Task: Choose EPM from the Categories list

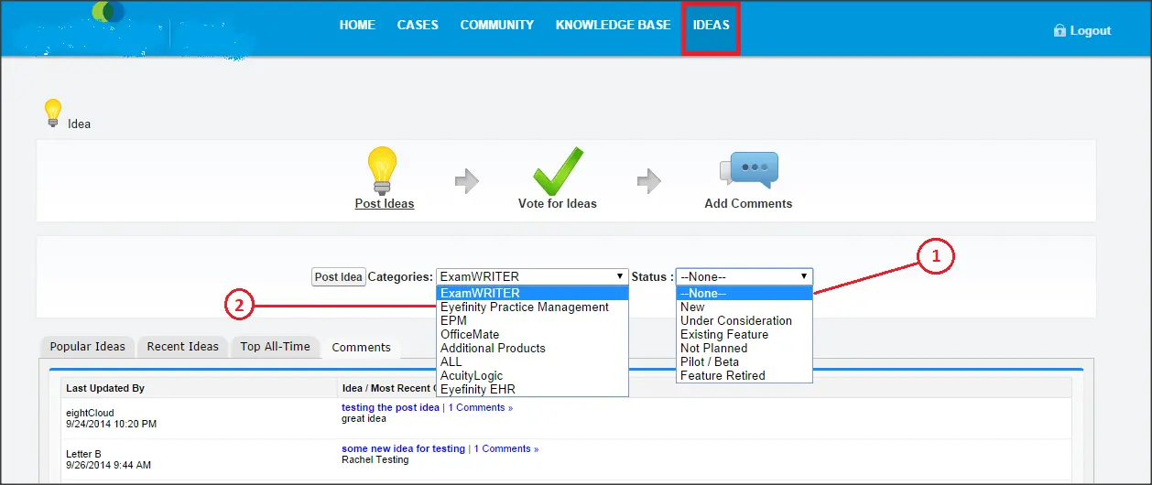Action: coord(532,320)
